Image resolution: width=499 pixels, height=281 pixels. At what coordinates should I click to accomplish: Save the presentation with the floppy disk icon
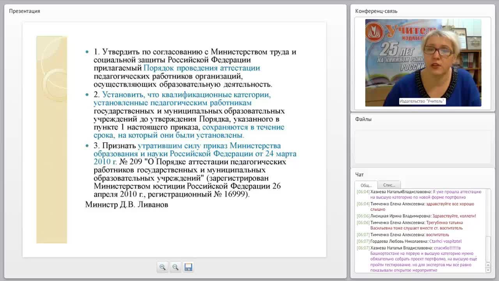click(x=188, y=267)
